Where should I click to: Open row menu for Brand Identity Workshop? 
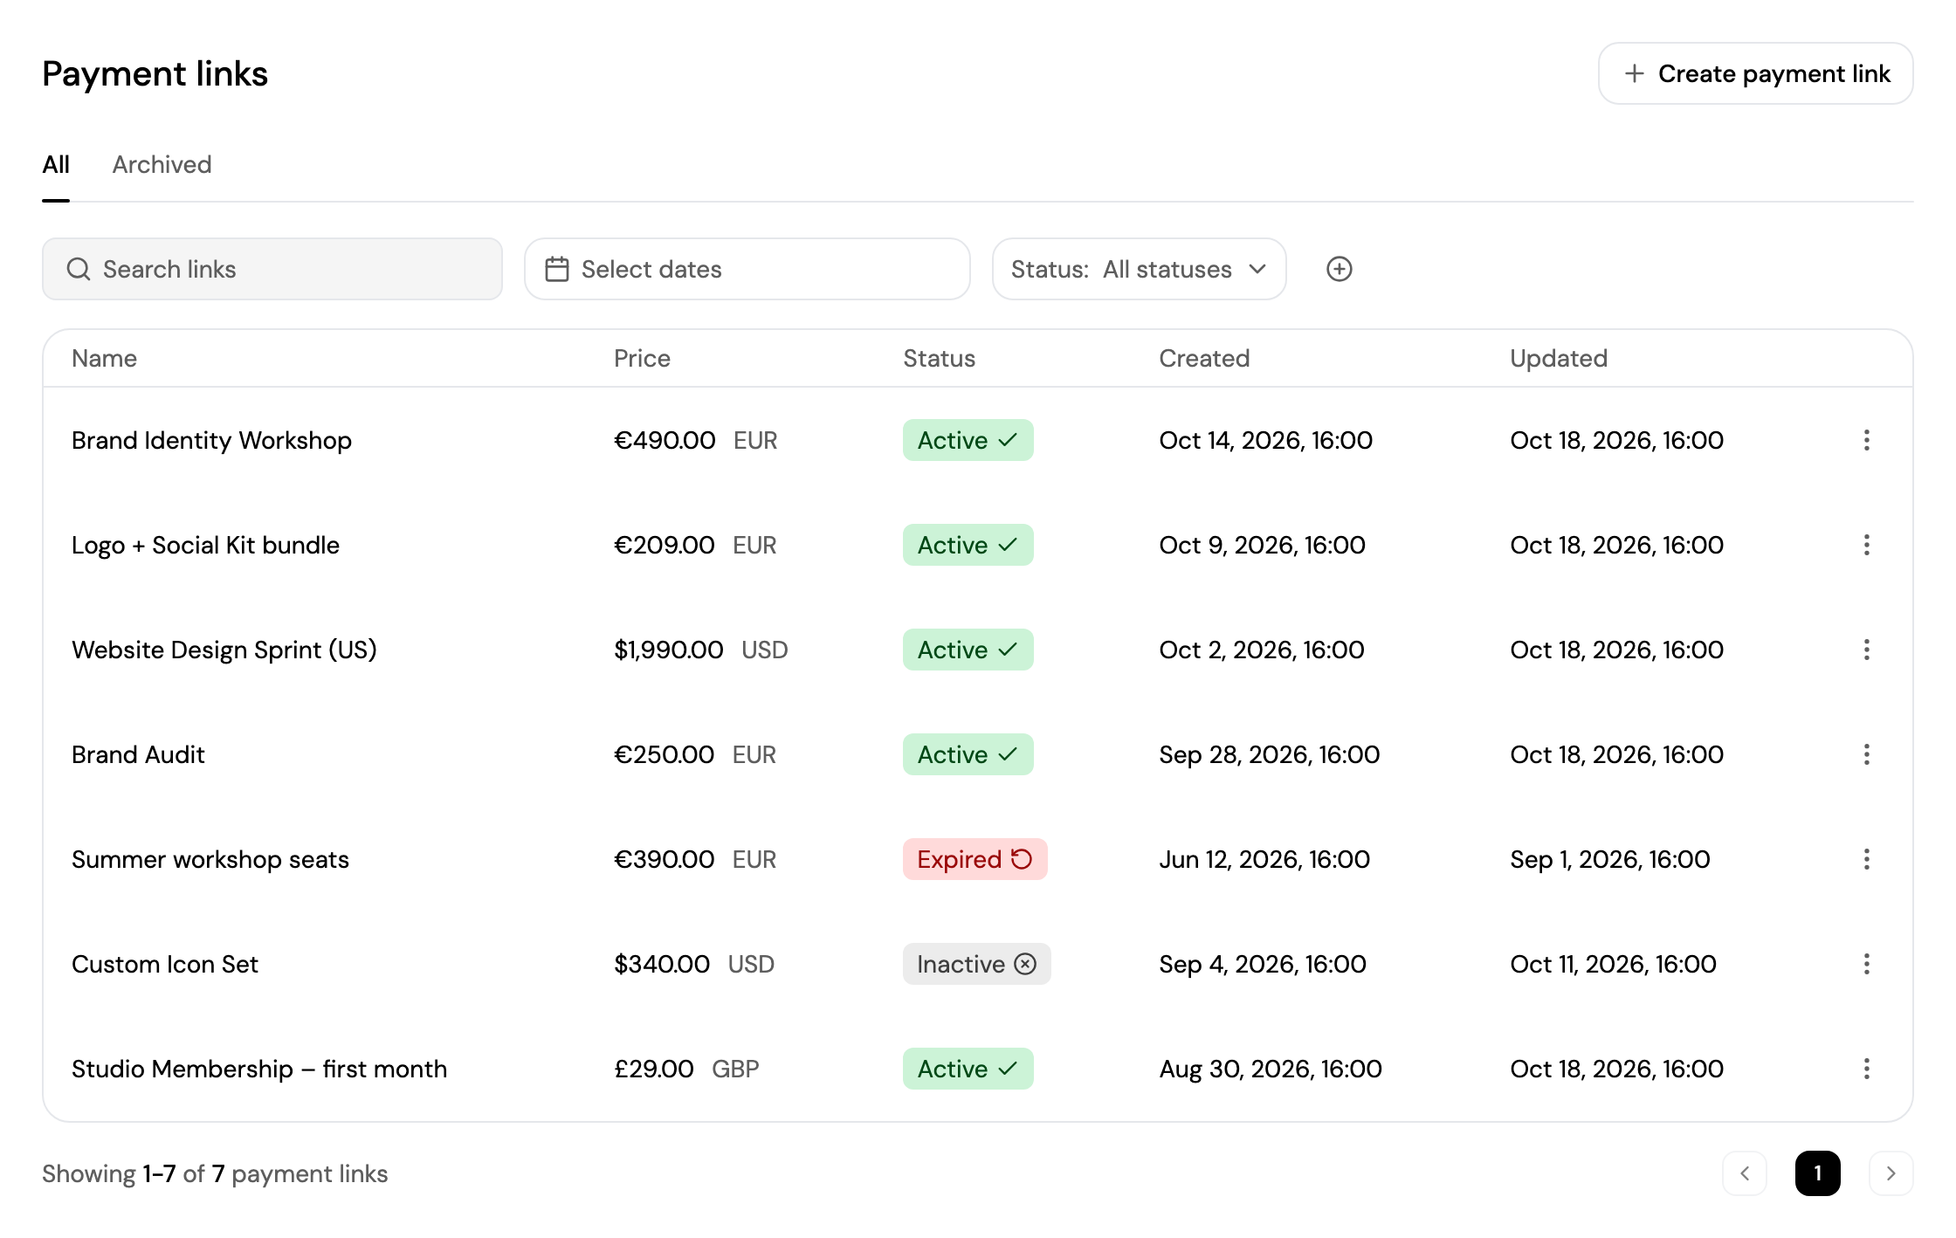coord(1866,440)
